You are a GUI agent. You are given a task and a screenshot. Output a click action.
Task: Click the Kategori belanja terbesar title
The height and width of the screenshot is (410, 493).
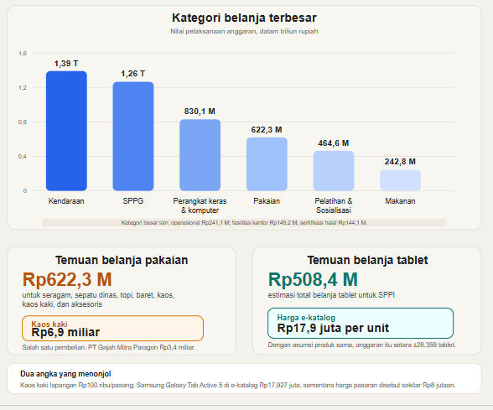pos(244,18)
